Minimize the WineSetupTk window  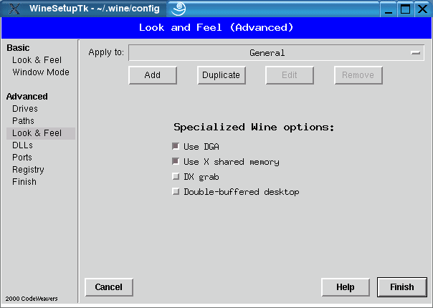click(389, 9)
